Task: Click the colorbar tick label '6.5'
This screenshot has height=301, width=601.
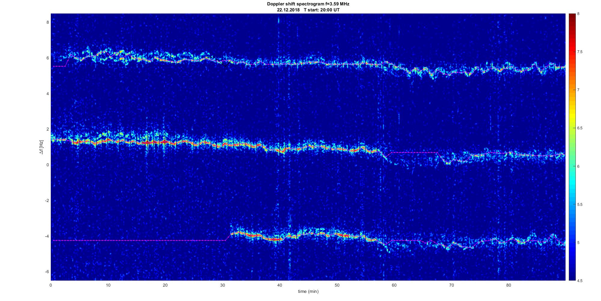Action: pyautogui.click(x=580, y=128)
